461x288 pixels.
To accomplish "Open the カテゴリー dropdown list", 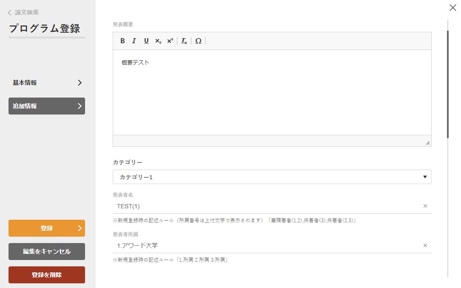I will click(272, 177).
